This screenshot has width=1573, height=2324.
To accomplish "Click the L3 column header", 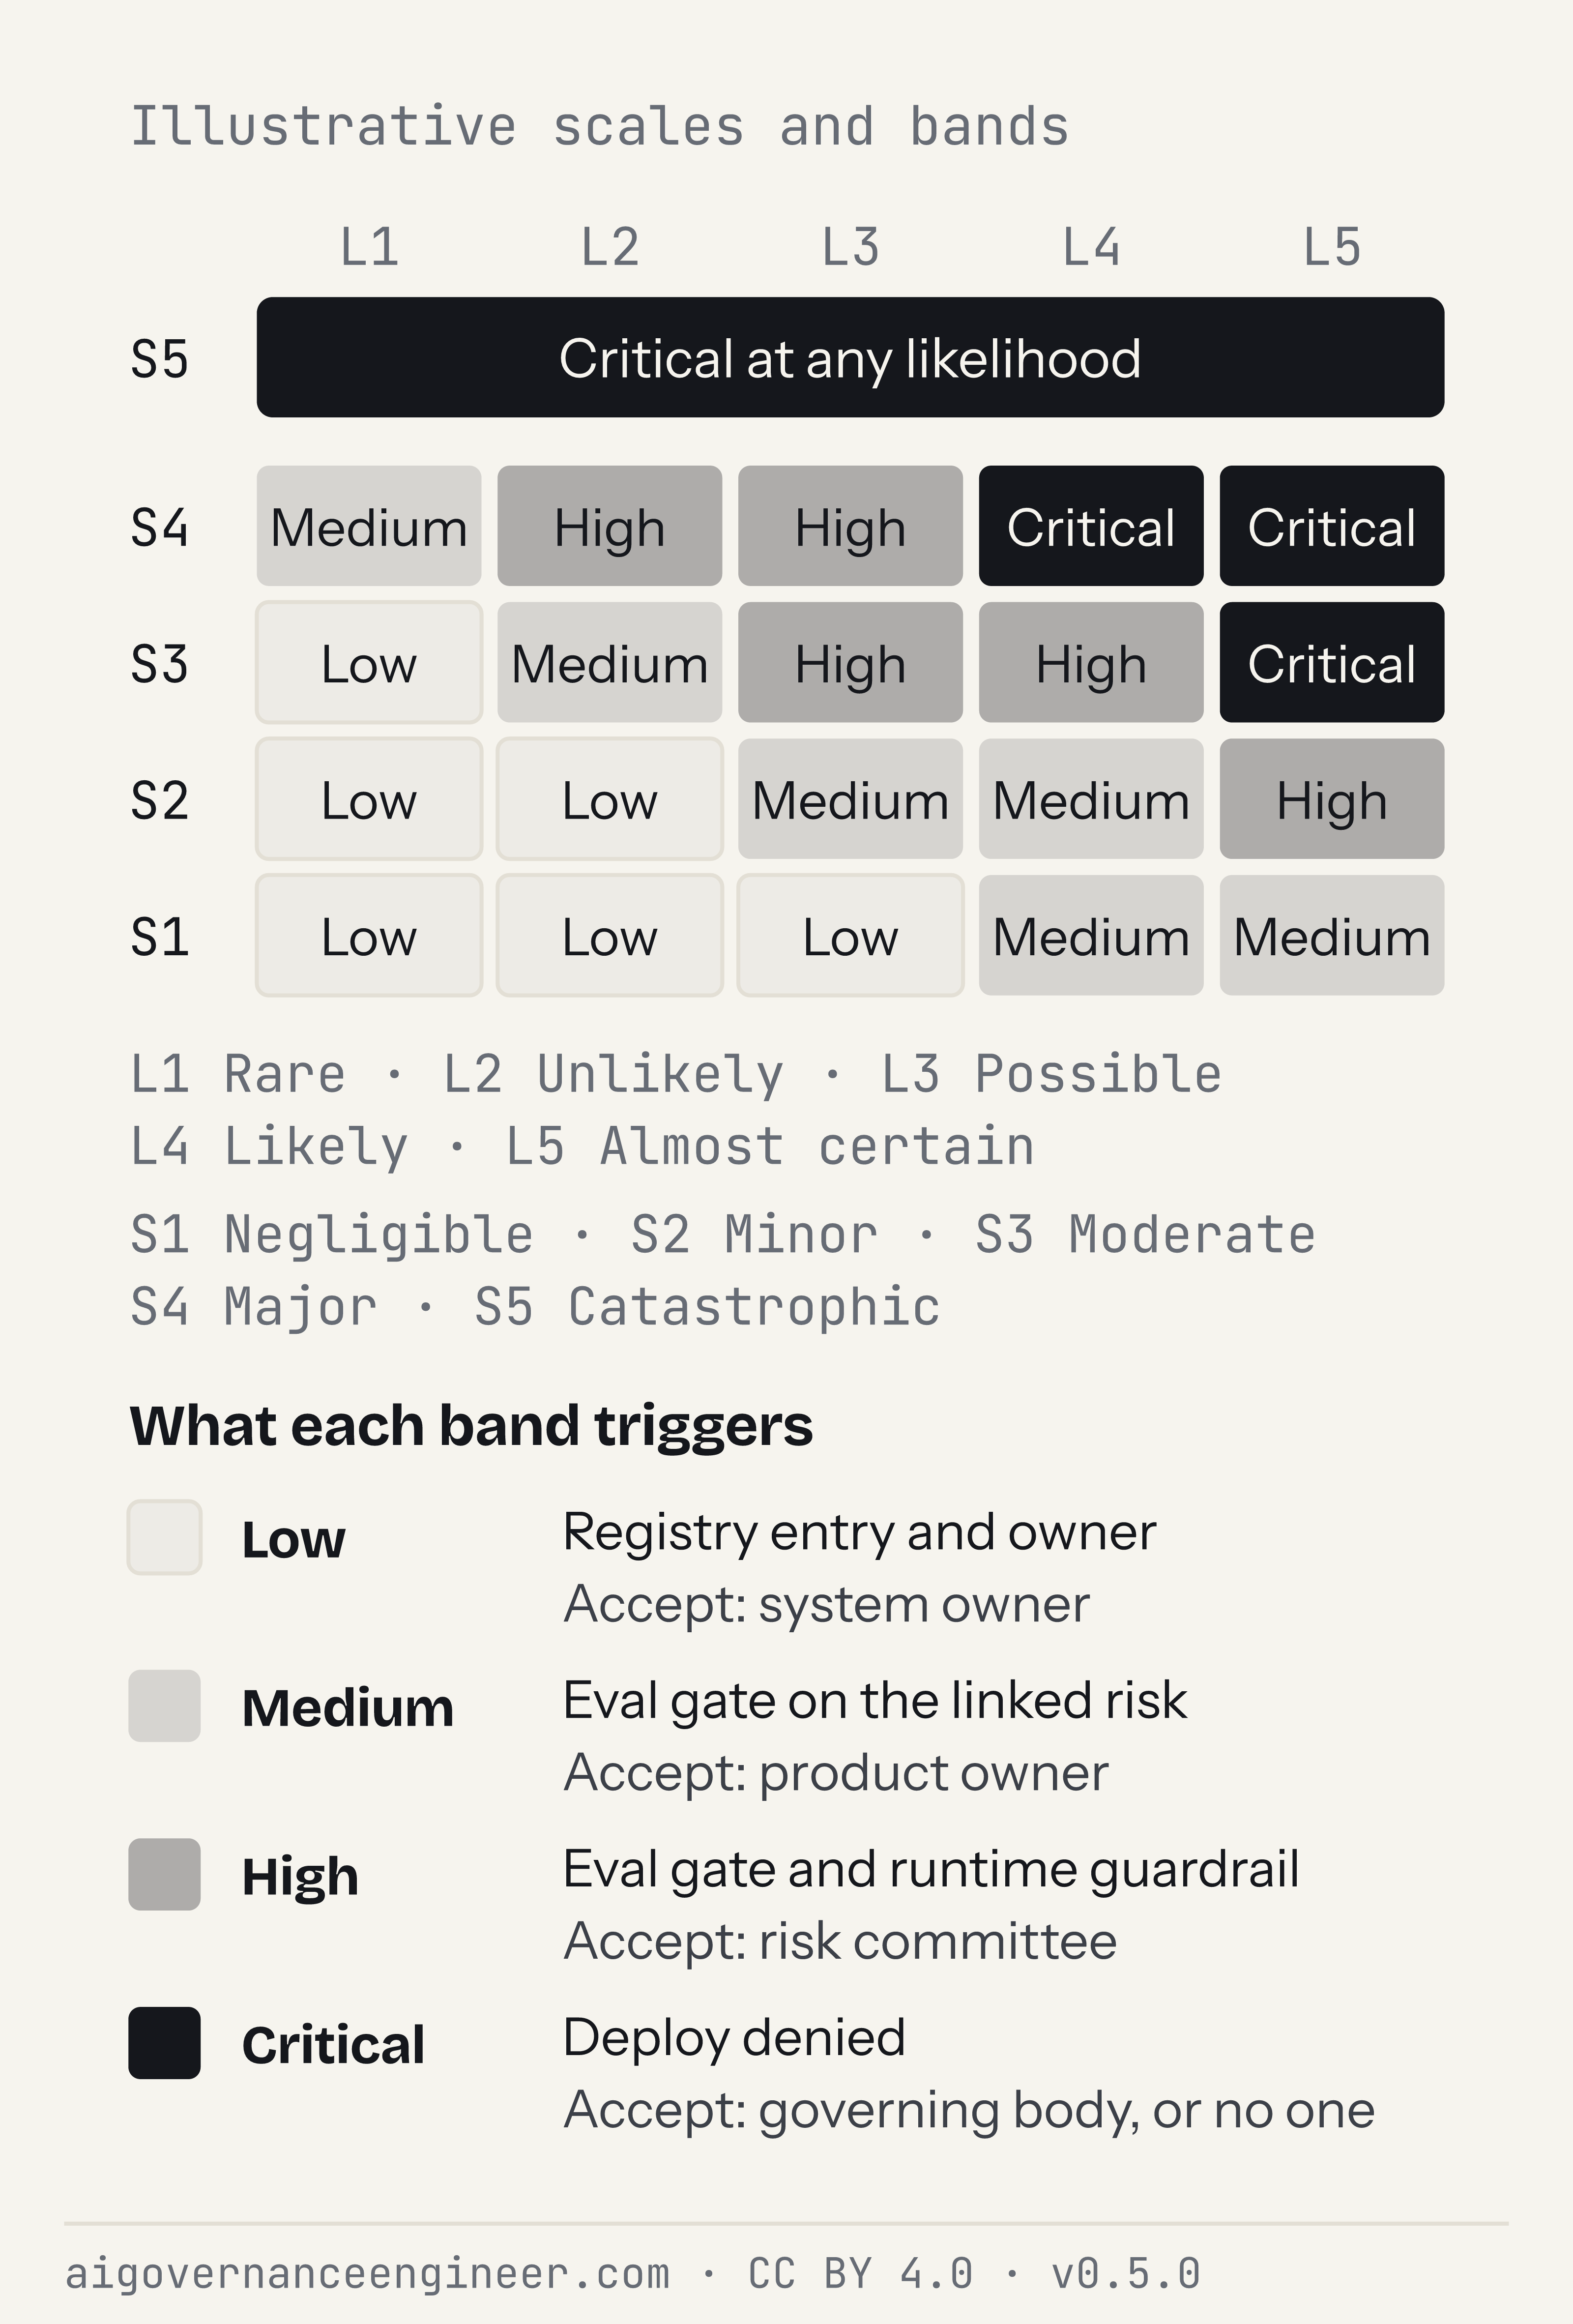I will tap(850, 247).
